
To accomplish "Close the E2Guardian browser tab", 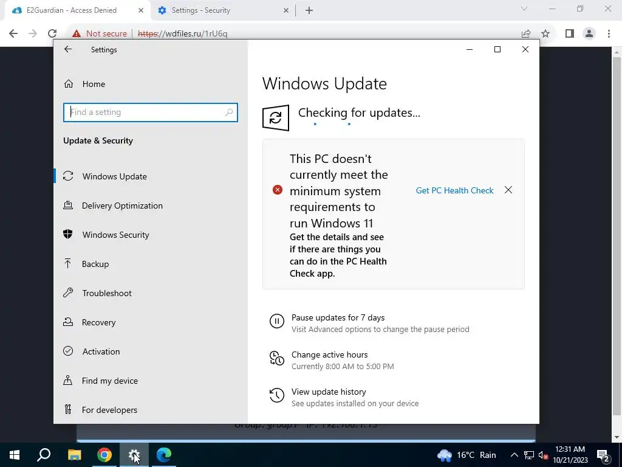I will point(141,10).
